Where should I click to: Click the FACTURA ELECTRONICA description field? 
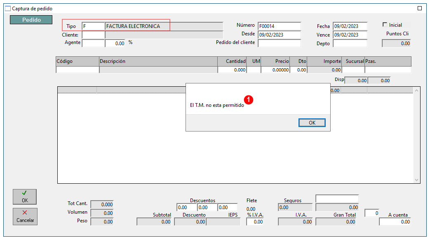[164, 26]
